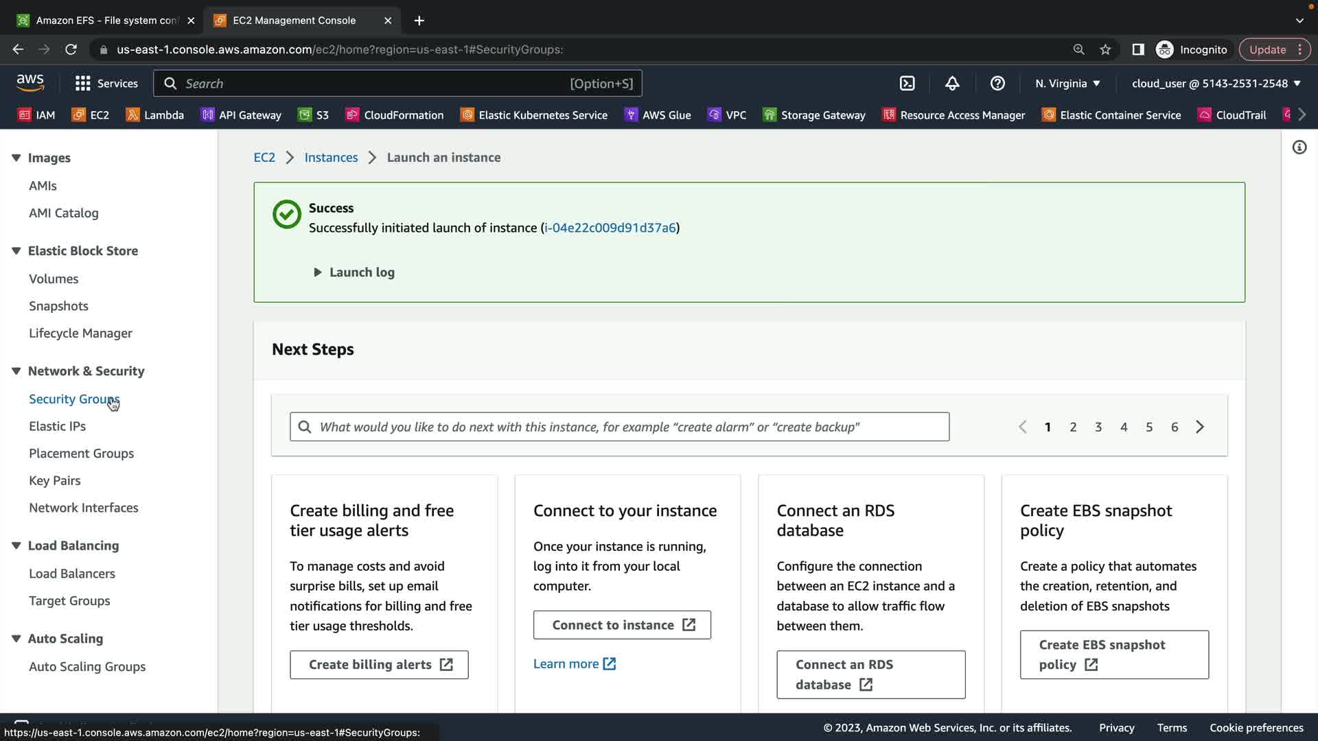Click the notifications bell icon
Viewport: 1318px width, 741px height.
(952, 84)
